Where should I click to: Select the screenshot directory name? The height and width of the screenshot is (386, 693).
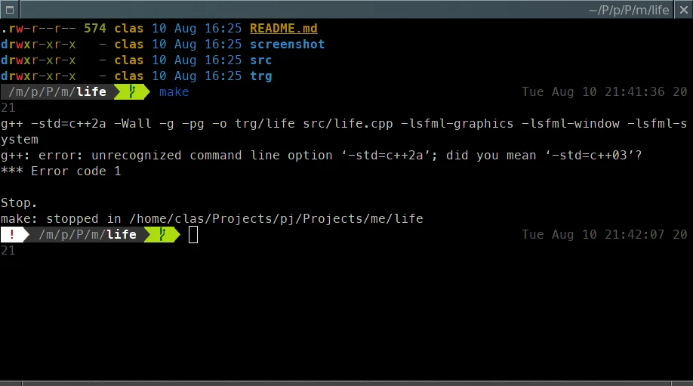pos(287,44)
